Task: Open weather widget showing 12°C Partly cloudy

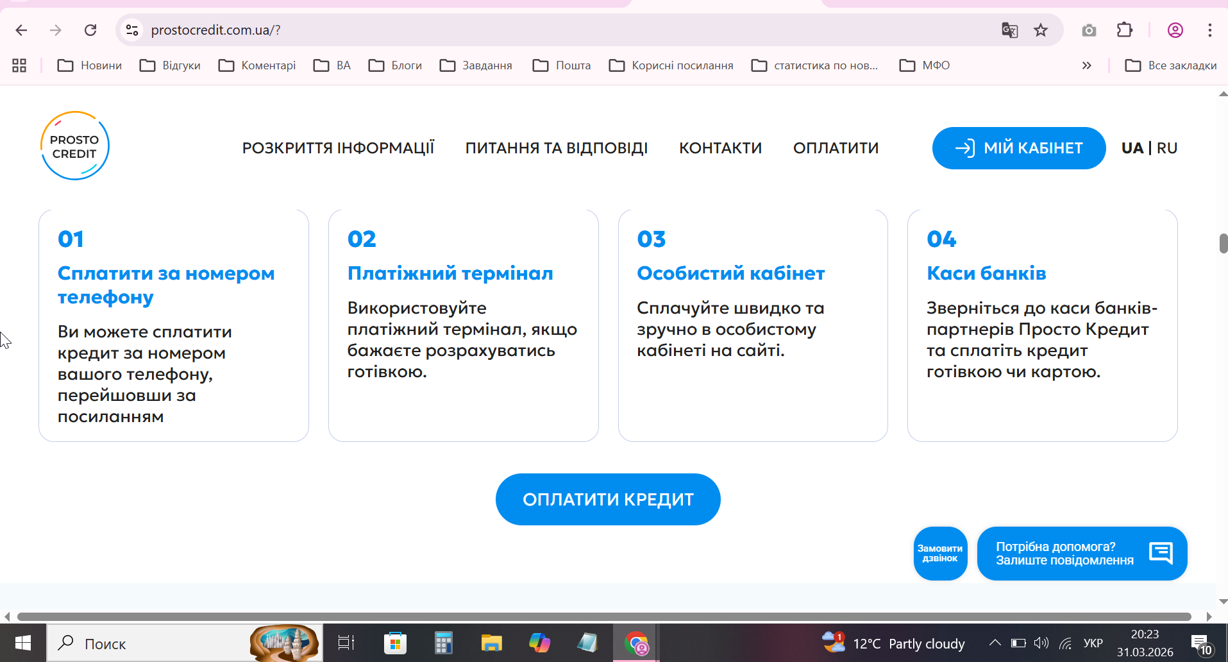Action: point(894,643)
